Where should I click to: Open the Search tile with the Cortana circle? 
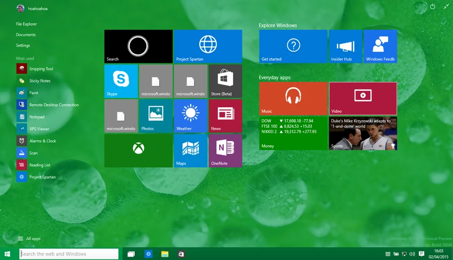click(139, 46)
